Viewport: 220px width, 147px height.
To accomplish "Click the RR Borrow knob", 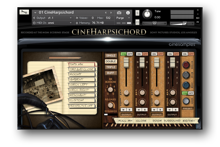I will (110, 90).
